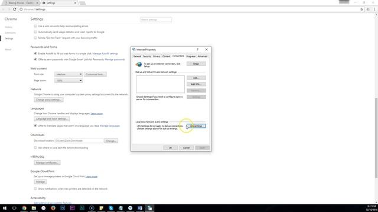The image size is (378, 212).
Task: Open the 'Manage passwords' link
Action: [115, 59]
